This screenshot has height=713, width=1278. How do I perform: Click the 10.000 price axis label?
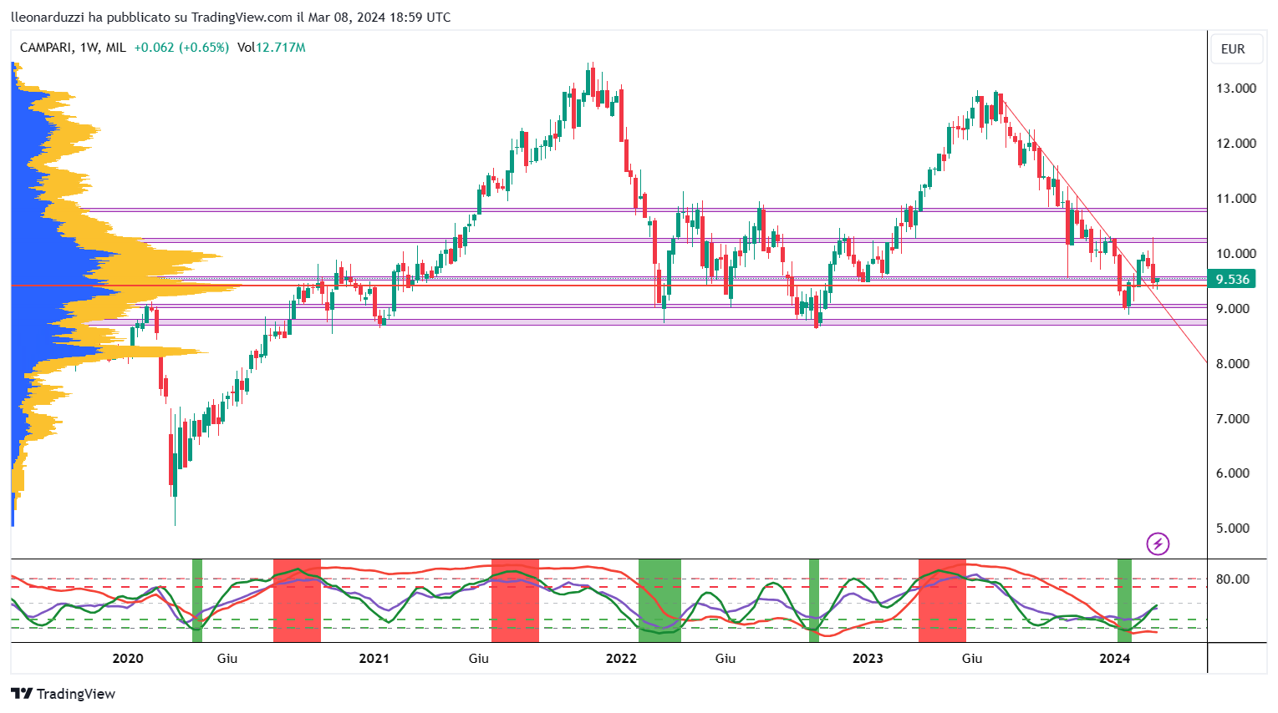click(1235, 254)
